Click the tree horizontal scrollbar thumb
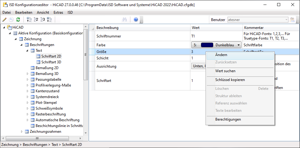Image resolution: width=300 pixels, height=148 pixels. coord(37,138)
